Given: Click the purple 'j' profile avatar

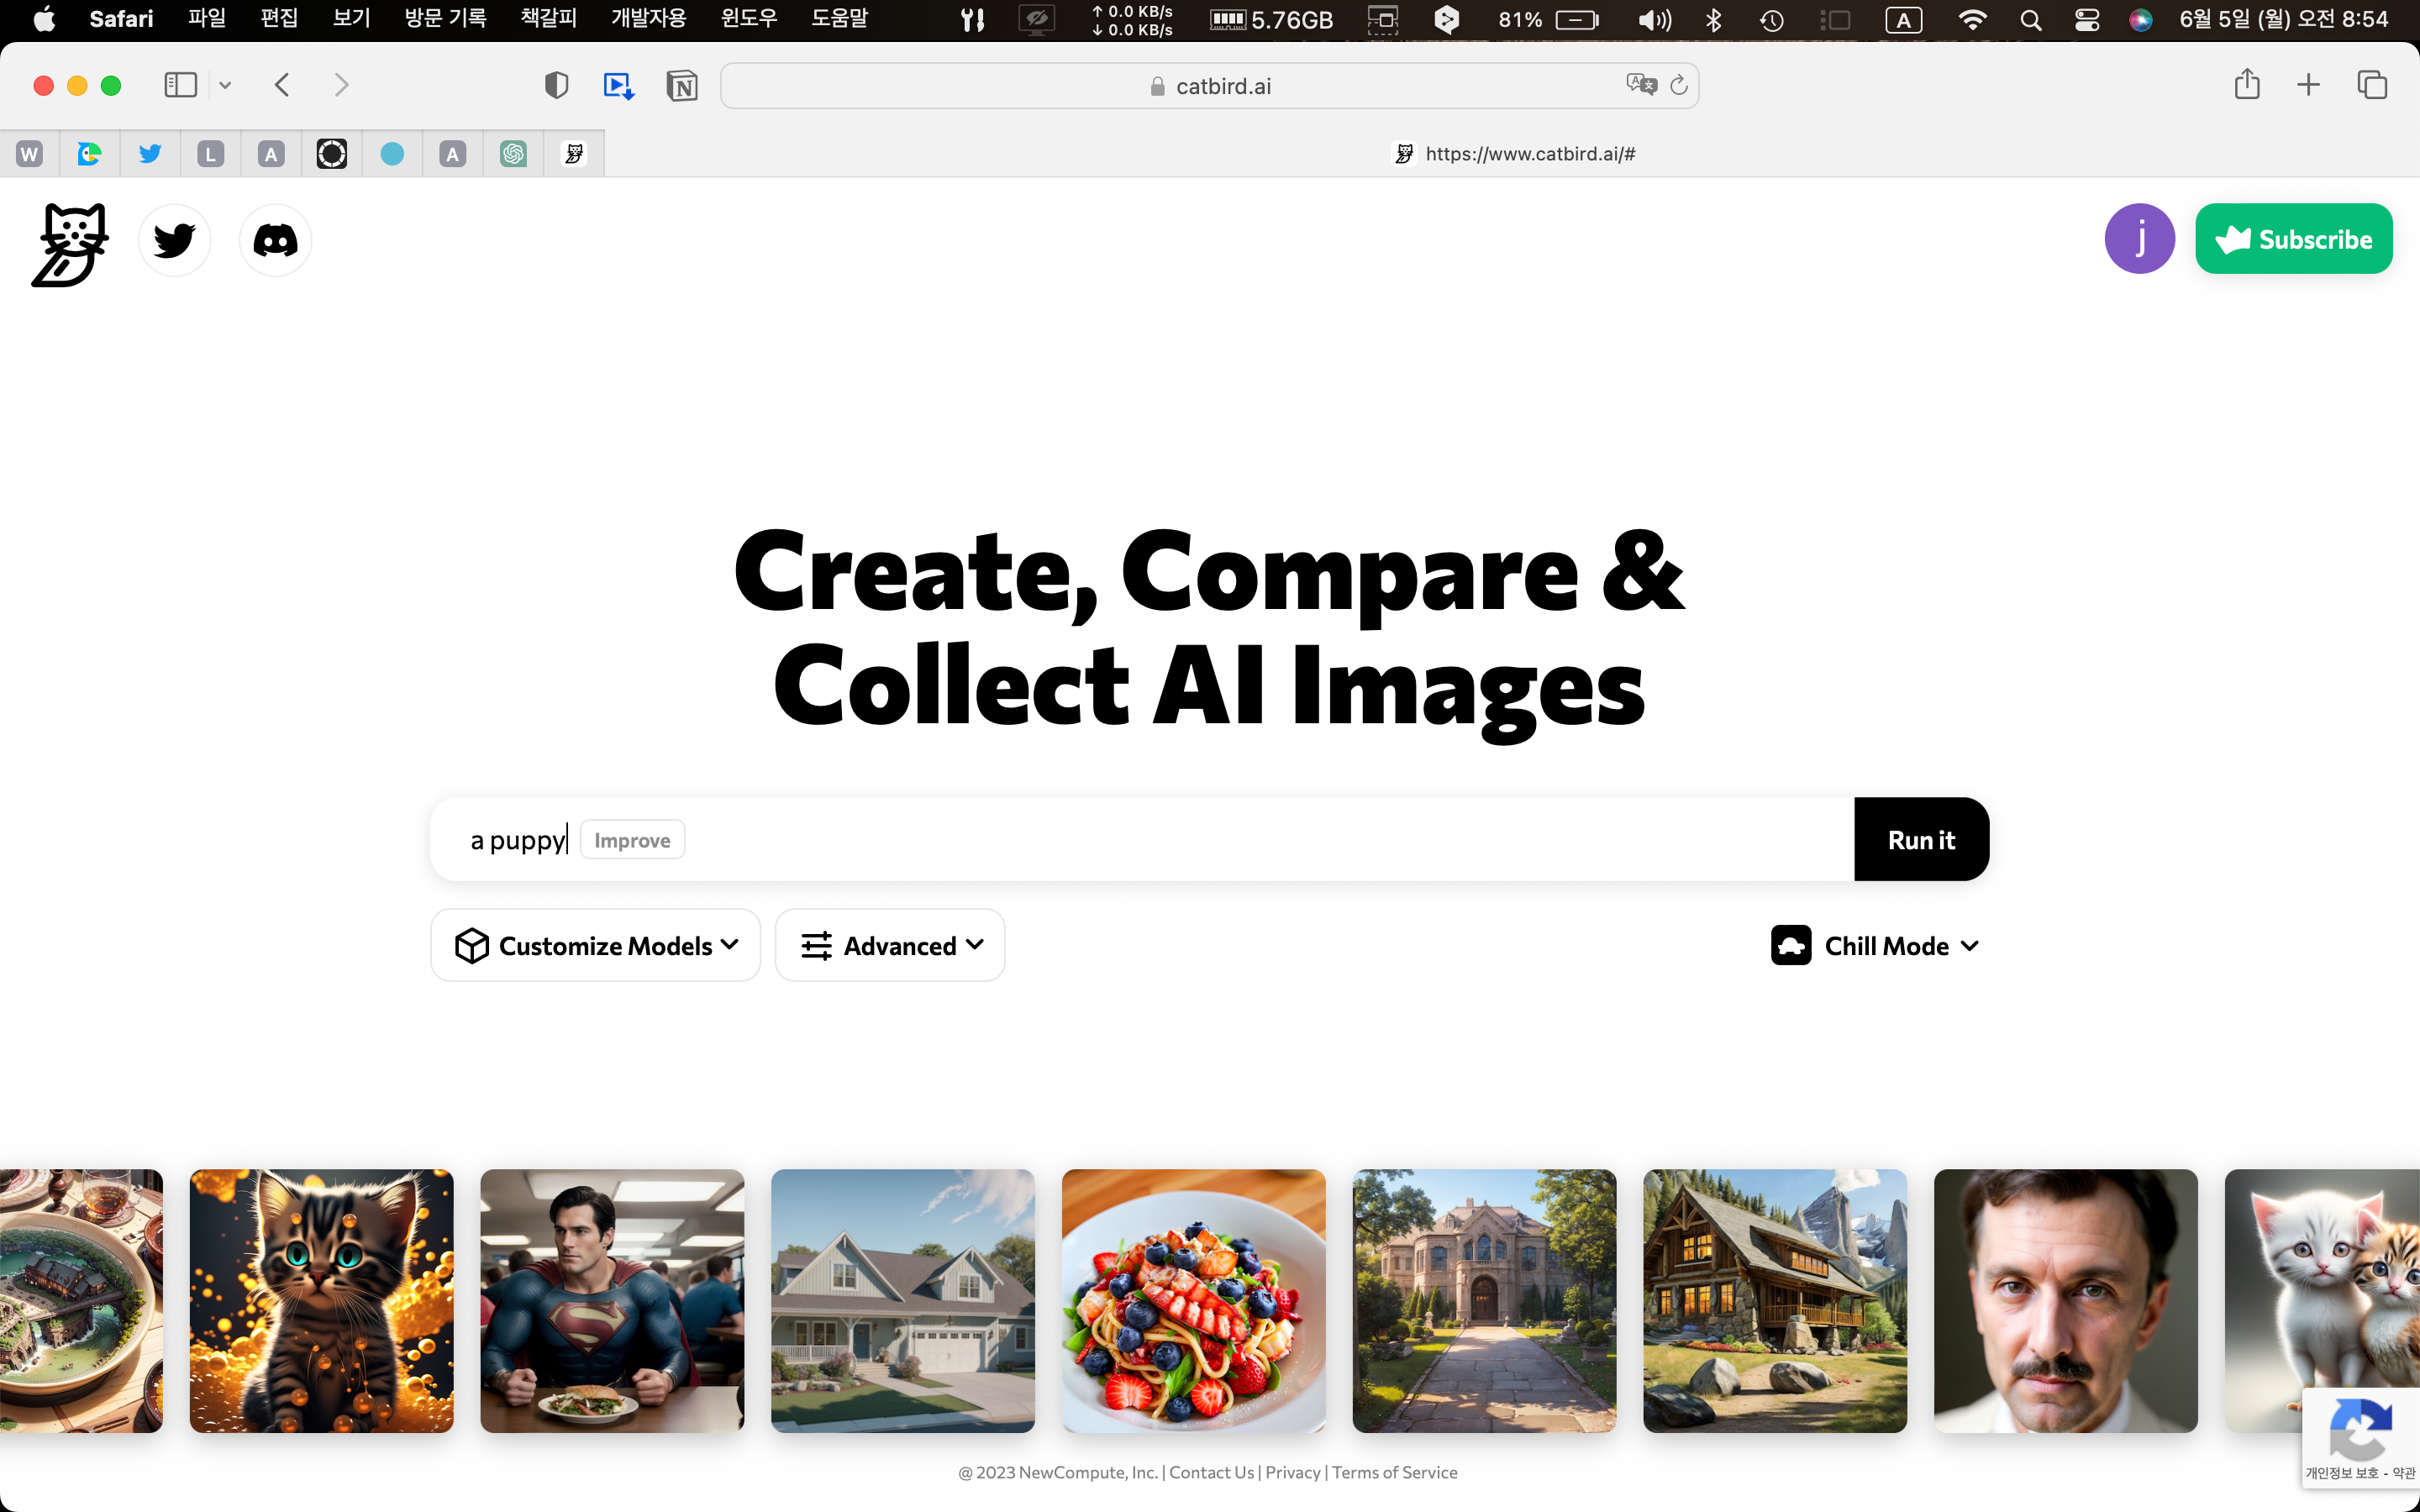Looking at the screenshot, I should pyautogui.click(x=2139, y=239).
